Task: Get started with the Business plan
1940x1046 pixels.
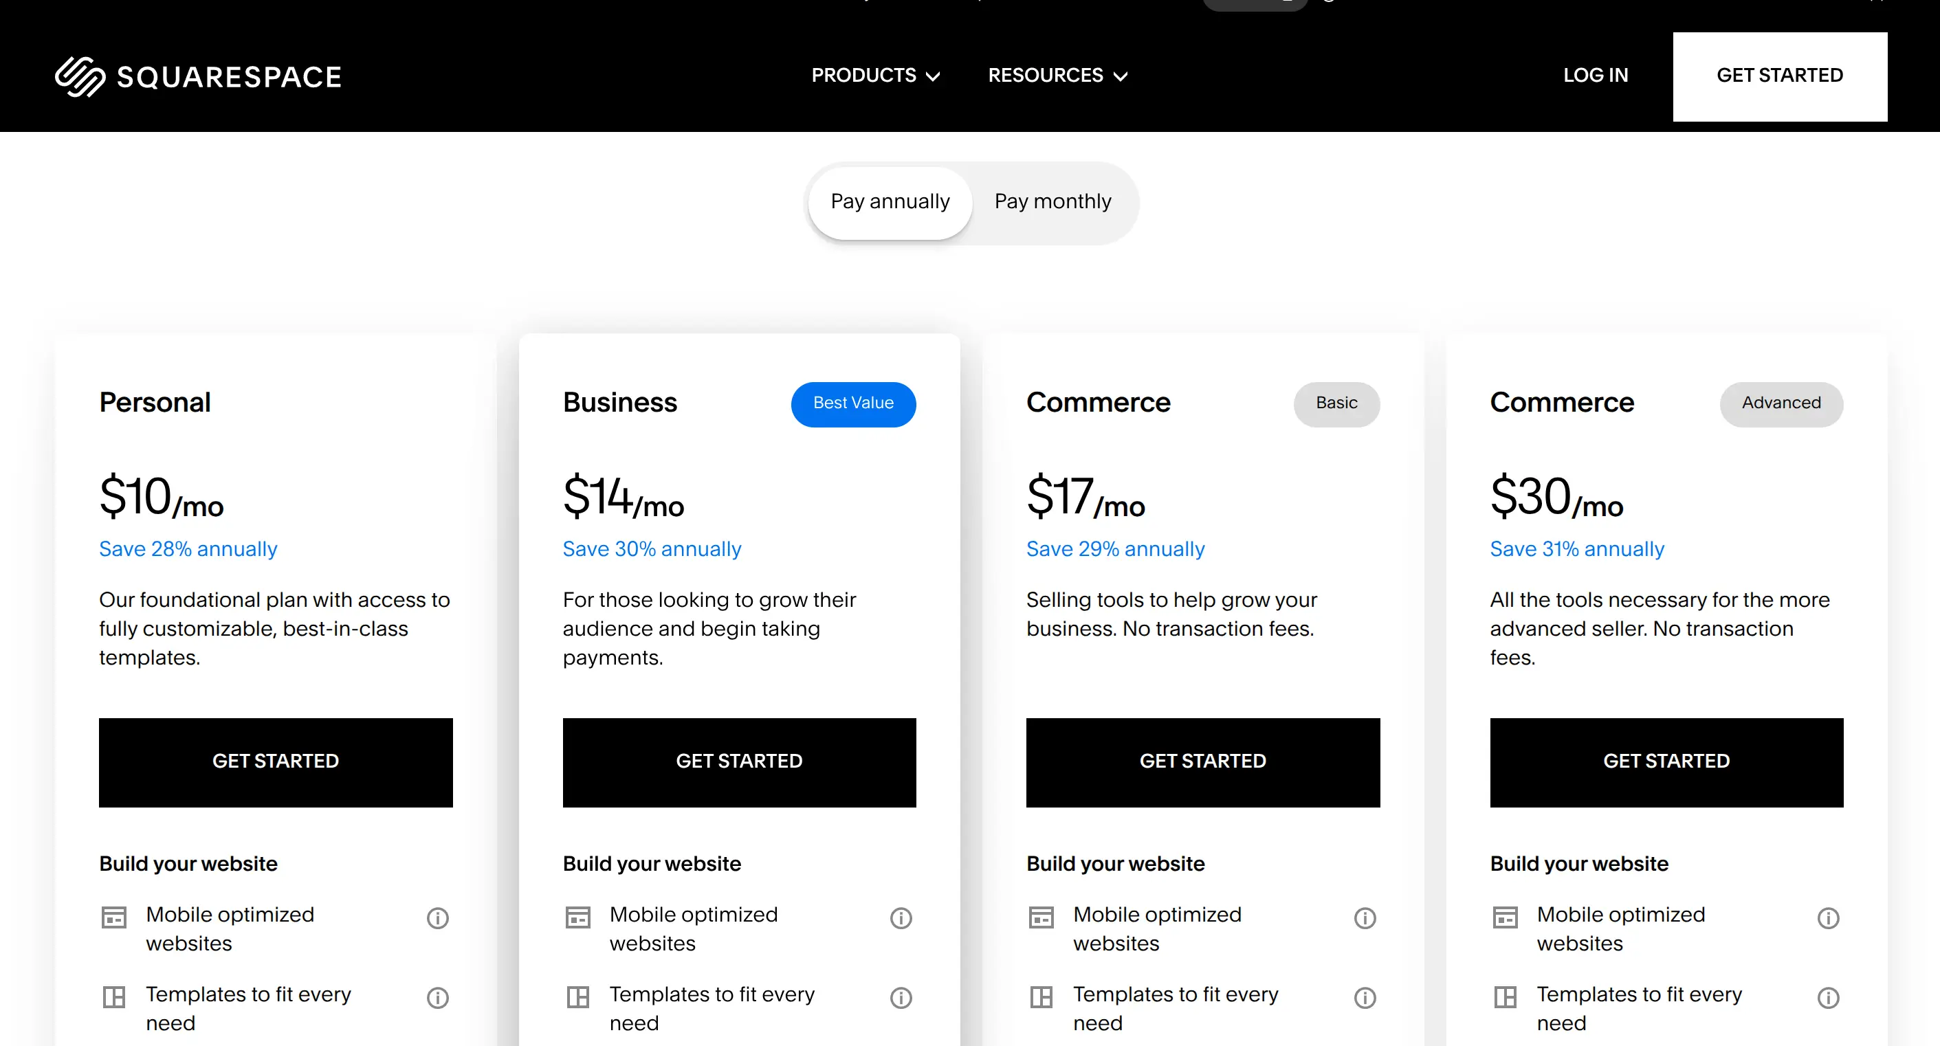Action: (739, 762)
